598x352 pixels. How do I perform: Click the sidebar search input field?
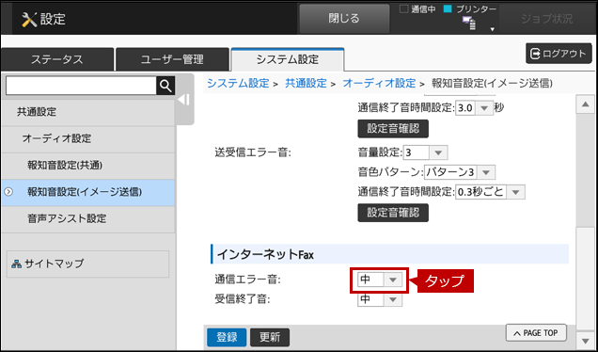tap(81, 86)
